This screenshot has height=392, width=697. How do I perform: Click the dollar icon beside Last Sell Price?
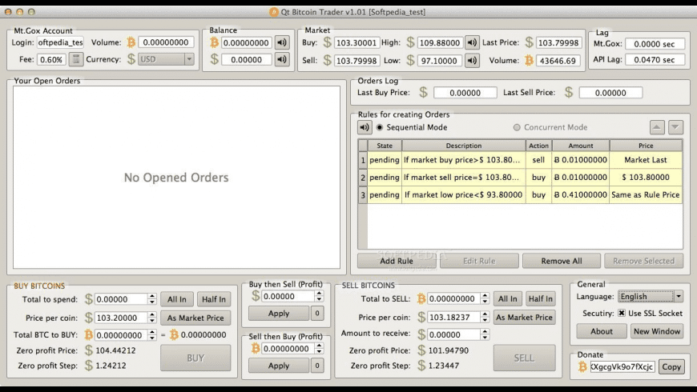[569, 92]
